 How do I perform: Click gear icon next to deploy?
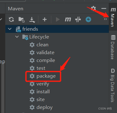point(32,107)
